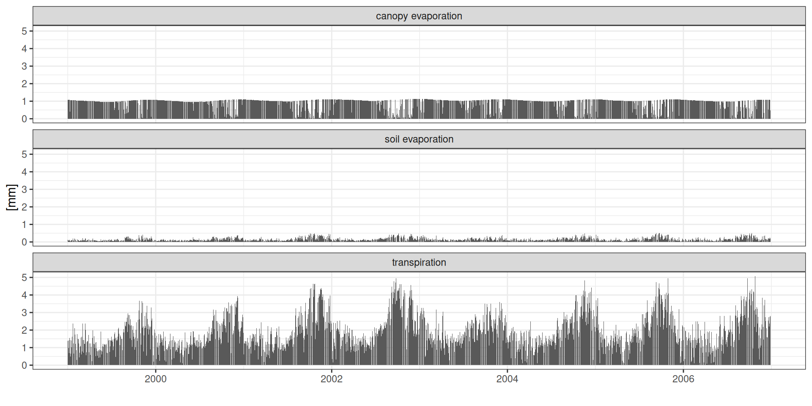This screenshot has width=812, height=406.
Task: Click the 2006 x-axis year label
Action: tap(683, 379)
